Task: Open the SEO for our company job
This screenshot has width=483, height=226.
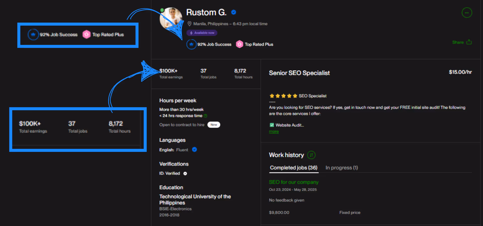Action: point(294,182)
